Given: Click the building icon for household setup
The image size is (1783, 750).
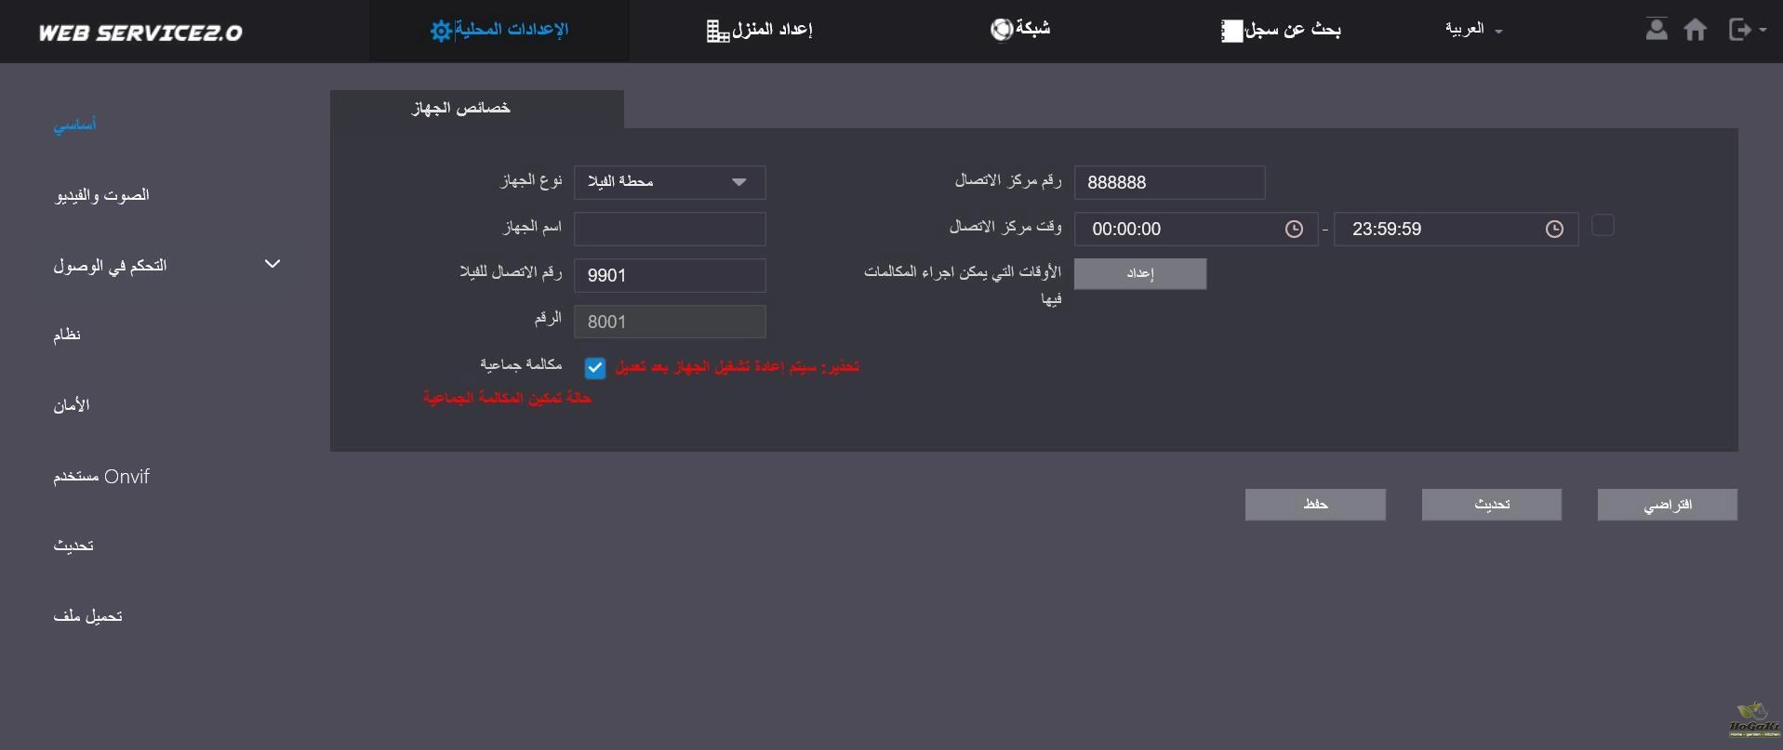Looking at the screenshot, I should pyautogui.click(x=717, y=32).
